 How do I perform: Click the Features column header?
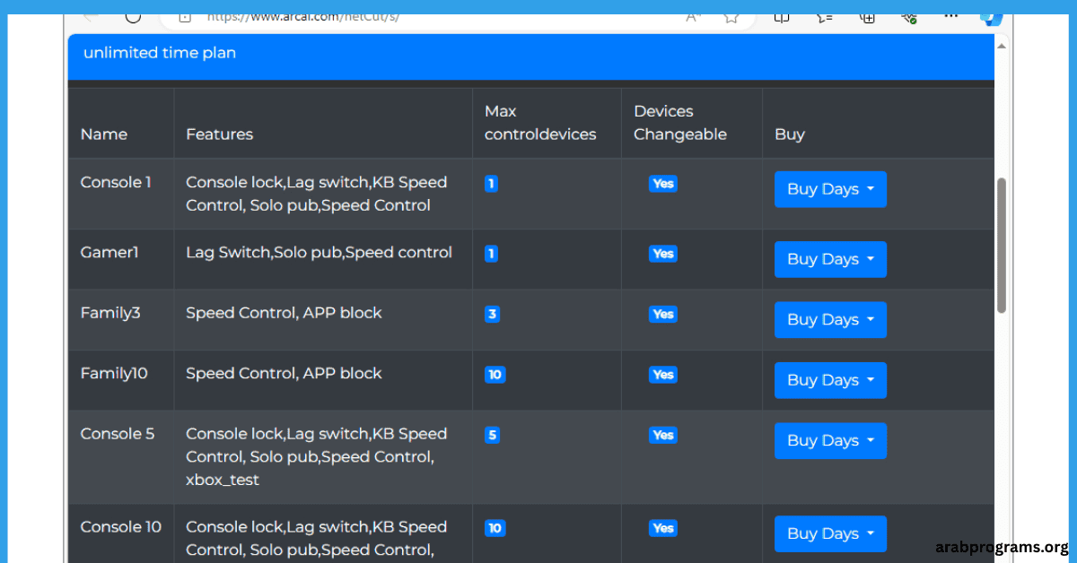[x=220, y=134]
